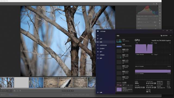The width and height of the screenshot is (174, 98).
Task: Select the first tree-branch filmstrip thumbnail
Action: pos(7,82)
